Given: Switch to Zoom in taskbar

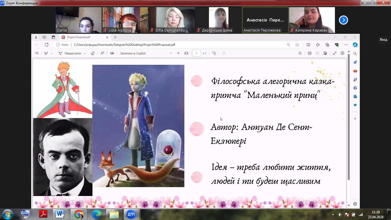Looking at the screenshot, I should (131, 214).
